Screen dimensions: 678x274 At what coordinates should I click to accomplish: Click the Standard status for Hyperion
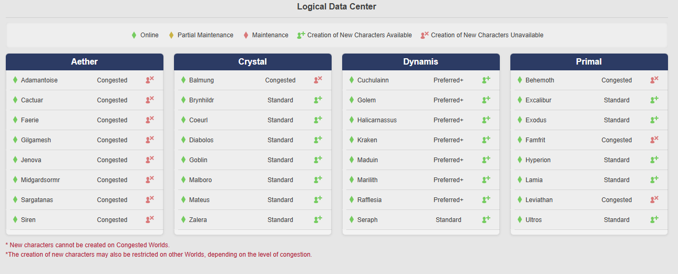pyautogui.click(x=617, y=160)
